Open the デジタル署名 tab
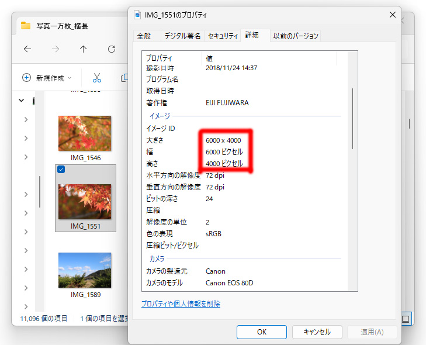This screenshot has width=426, height=345. point(182,36)
